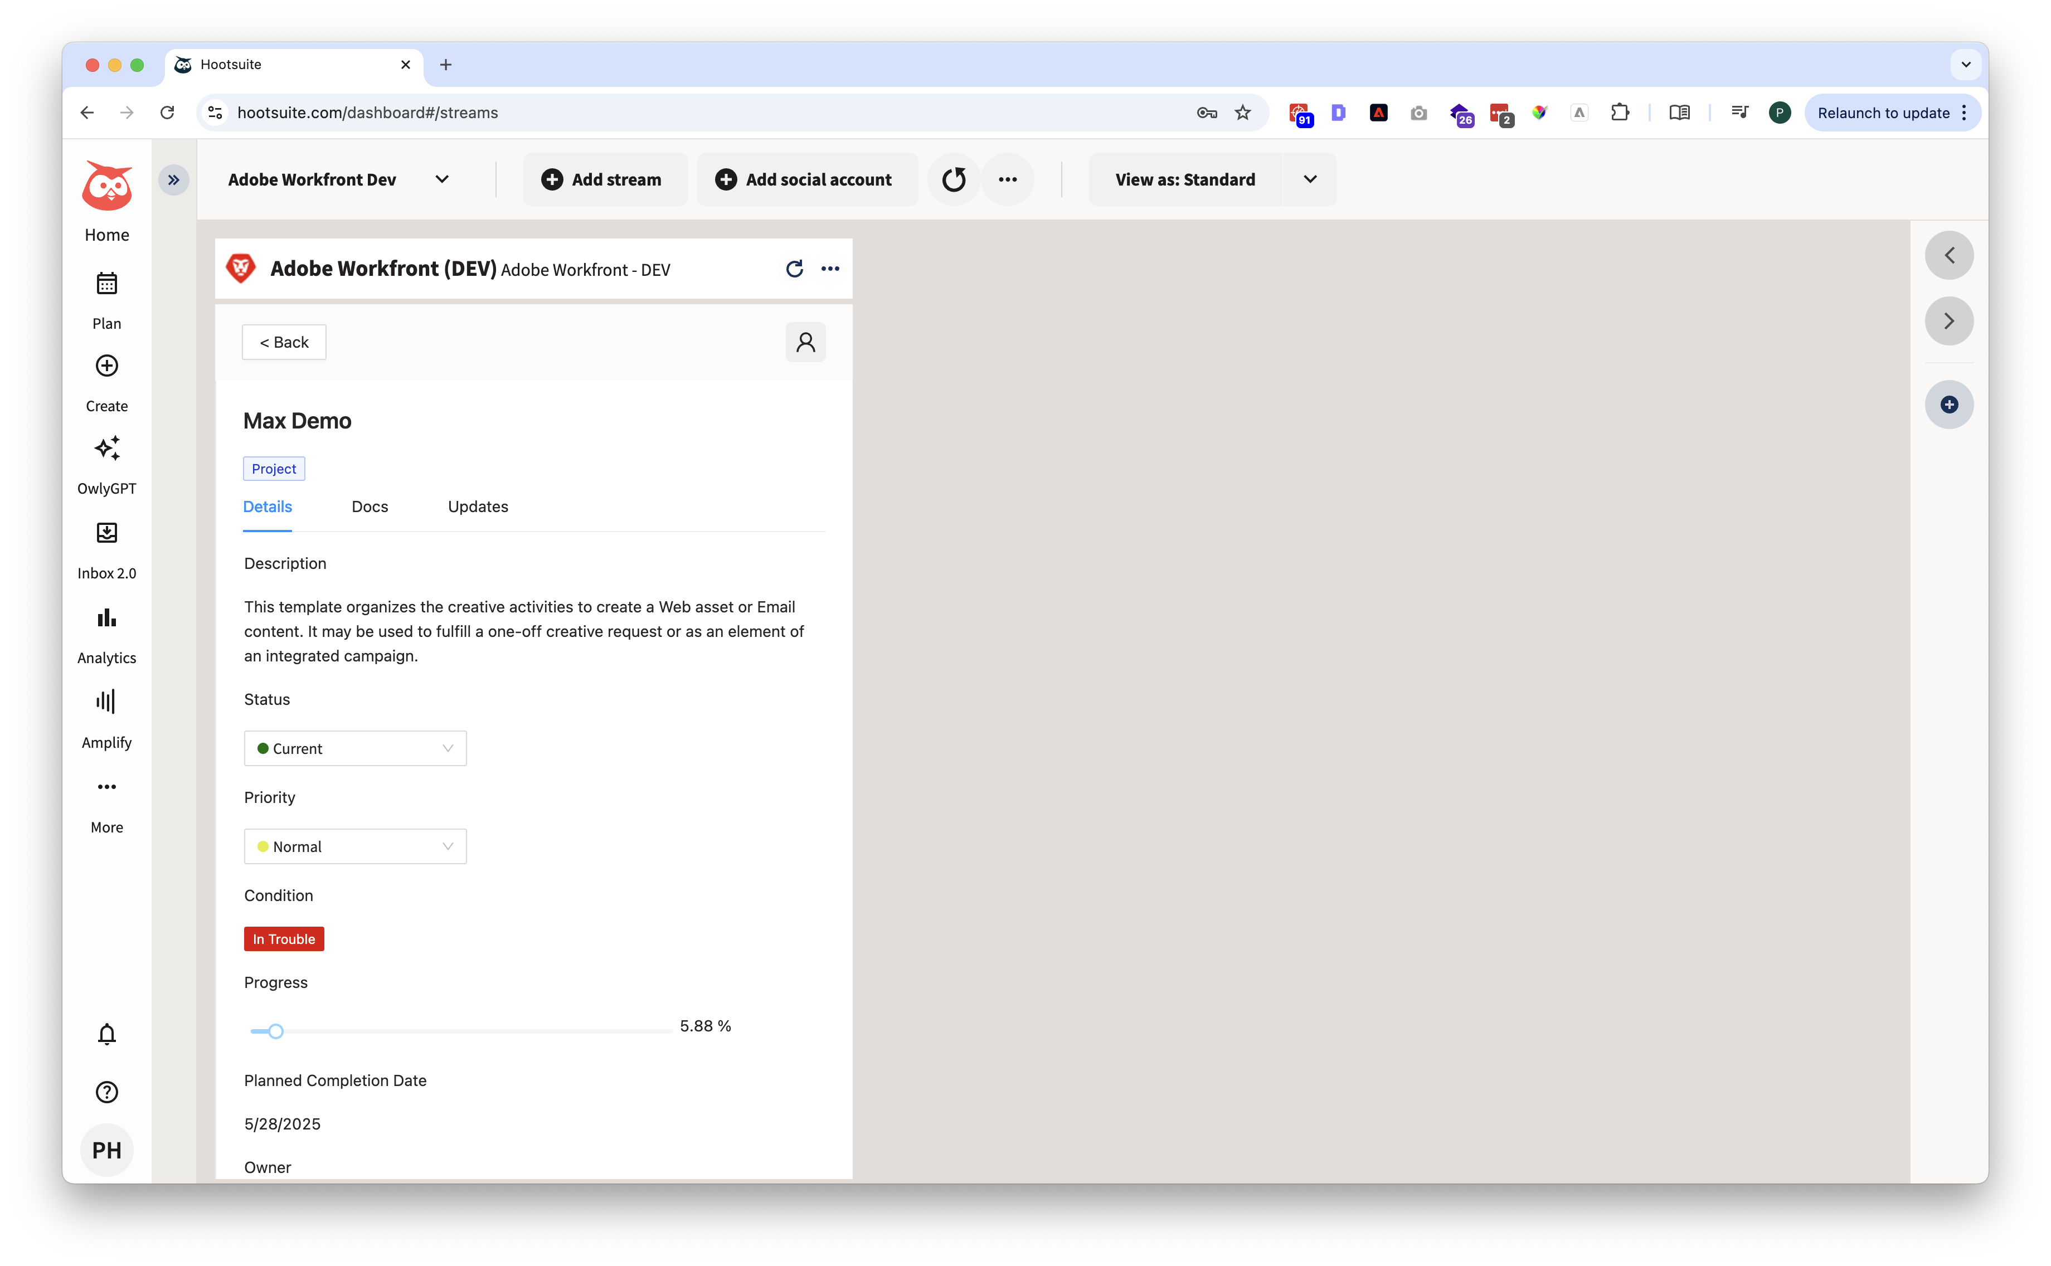Refresh all streams with circular arrow
2051x1266 pixels.
[954, 180]
